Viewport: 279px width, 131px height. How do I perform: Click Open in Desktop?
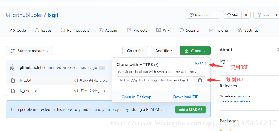pyautogui.click(x=137, y=97)
